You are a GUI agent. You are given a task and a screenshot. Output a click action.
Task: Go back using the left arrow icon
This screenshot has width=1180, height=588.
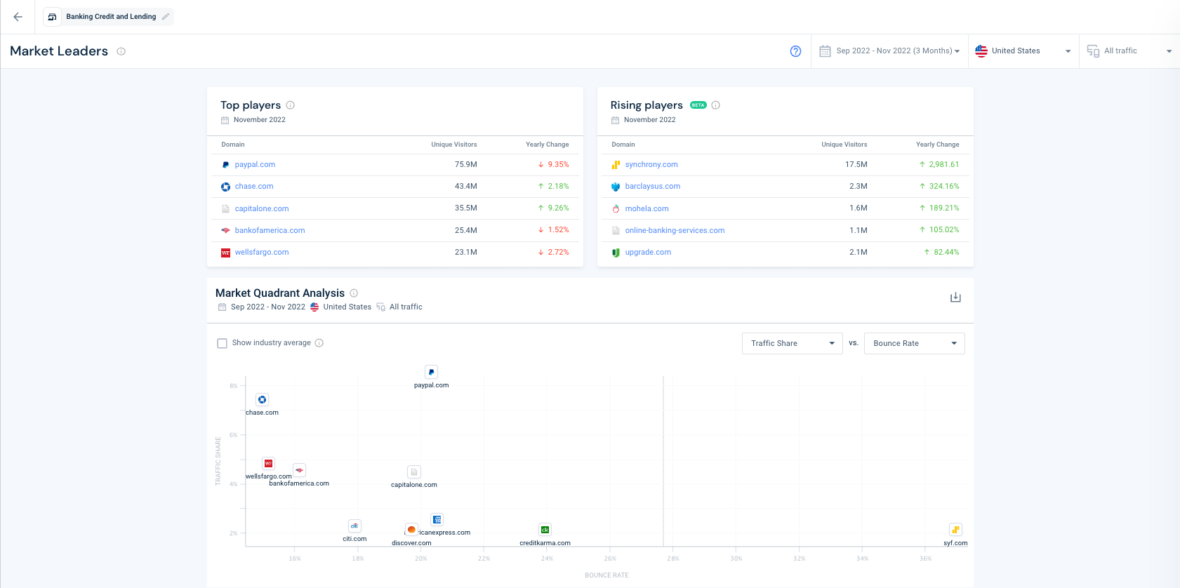click(x=18, y=17)
